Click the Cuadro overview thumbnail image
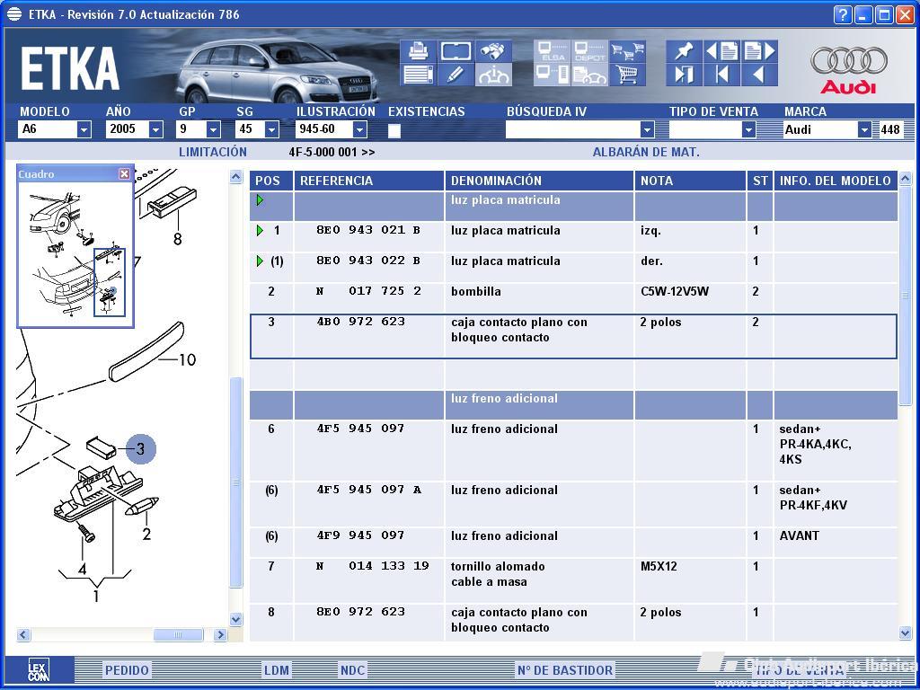Viewport: 920px width, 690px height. [75, 252]
